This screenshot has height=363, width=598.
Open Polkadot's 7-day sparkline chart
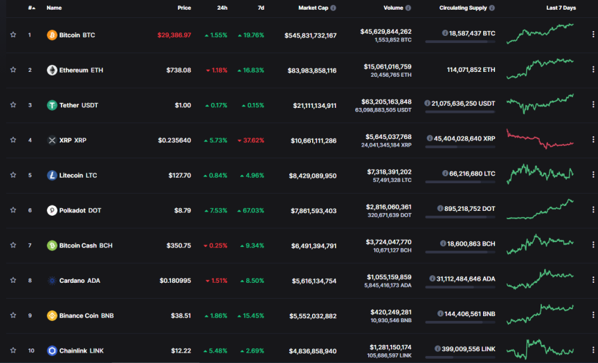pyautogui.click(x=540, y=210)
